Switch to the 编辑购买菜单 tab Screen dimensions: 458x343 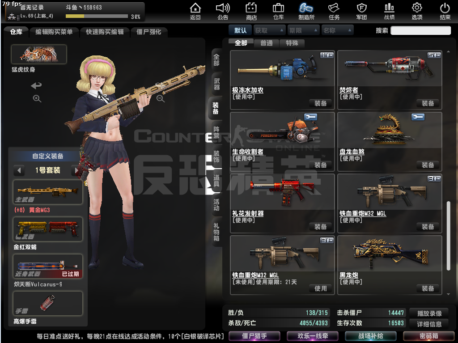pyautogui.click(x=54, y=32)
